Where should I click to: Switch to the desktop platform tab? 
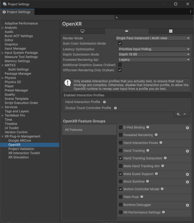[83, 31]
